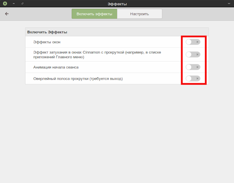Minimize the Эффекты window
Image resolution: width=234 pixels, height=183 pixels.
tap(14, 3)
